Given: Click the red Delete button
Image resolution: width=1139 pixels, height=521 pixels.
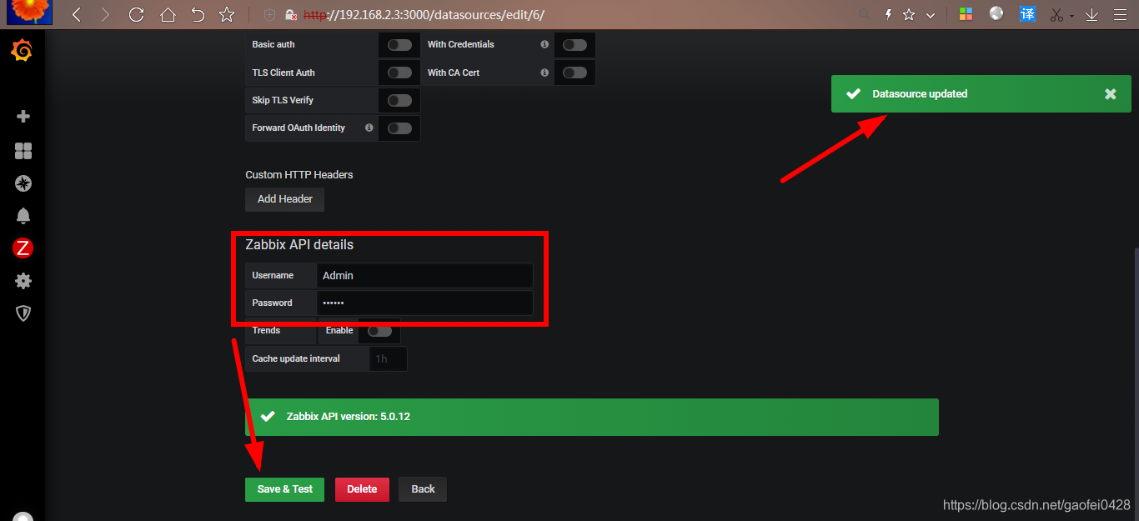Looking at the screenshot, I should 362,489.
